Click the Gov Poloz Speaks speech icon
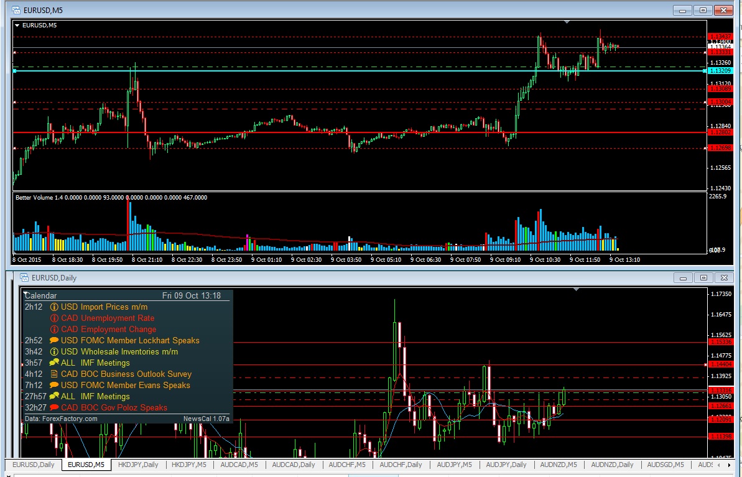 [54, 407]
